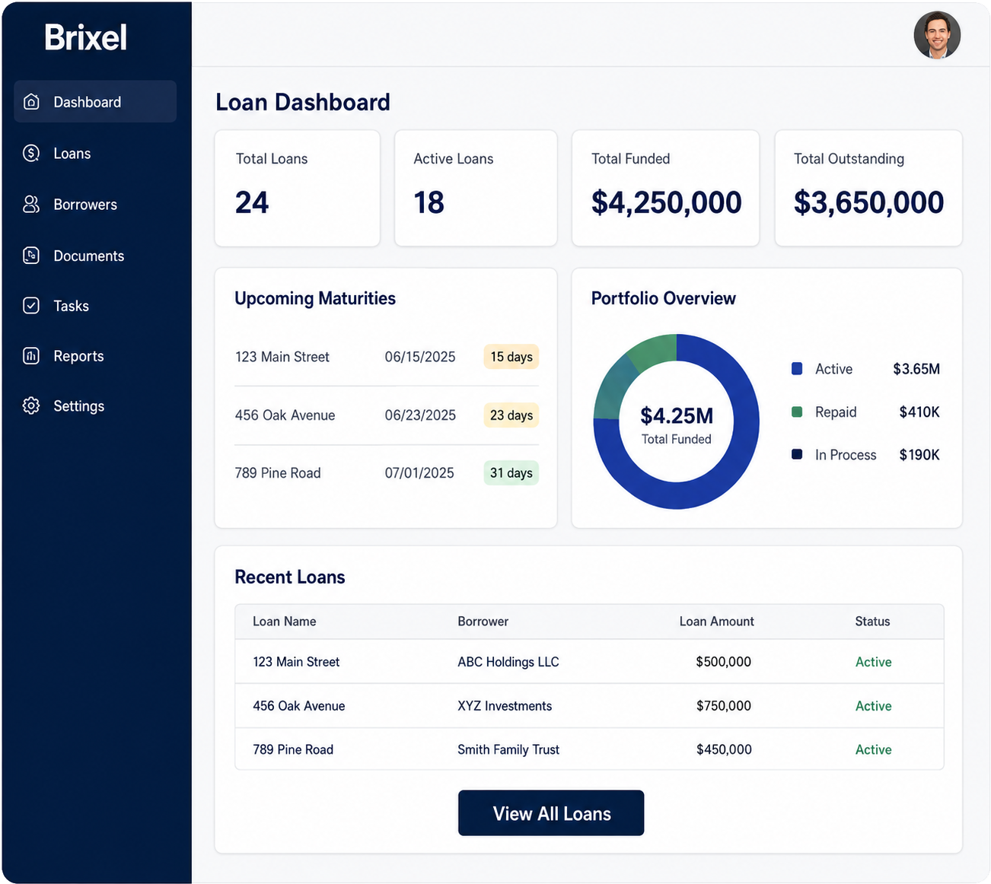Click the $500,000 loan amount

(723, 662)
